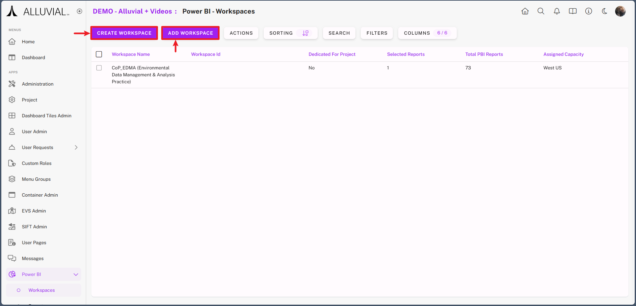Click the Alluvial logo
The image size is (636, 306).
tap(38, 11)
